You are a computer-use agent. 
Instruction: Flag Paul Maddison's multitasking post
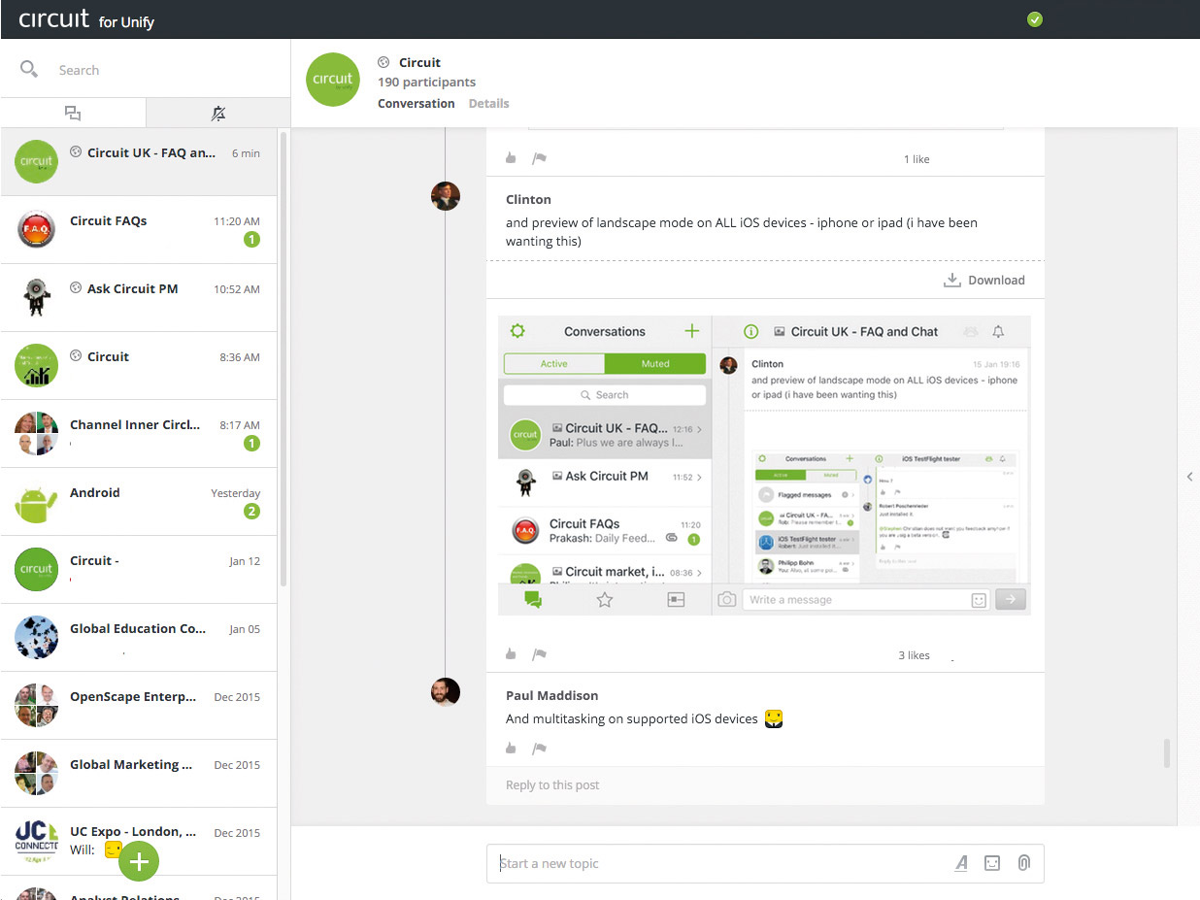[540, 748]
